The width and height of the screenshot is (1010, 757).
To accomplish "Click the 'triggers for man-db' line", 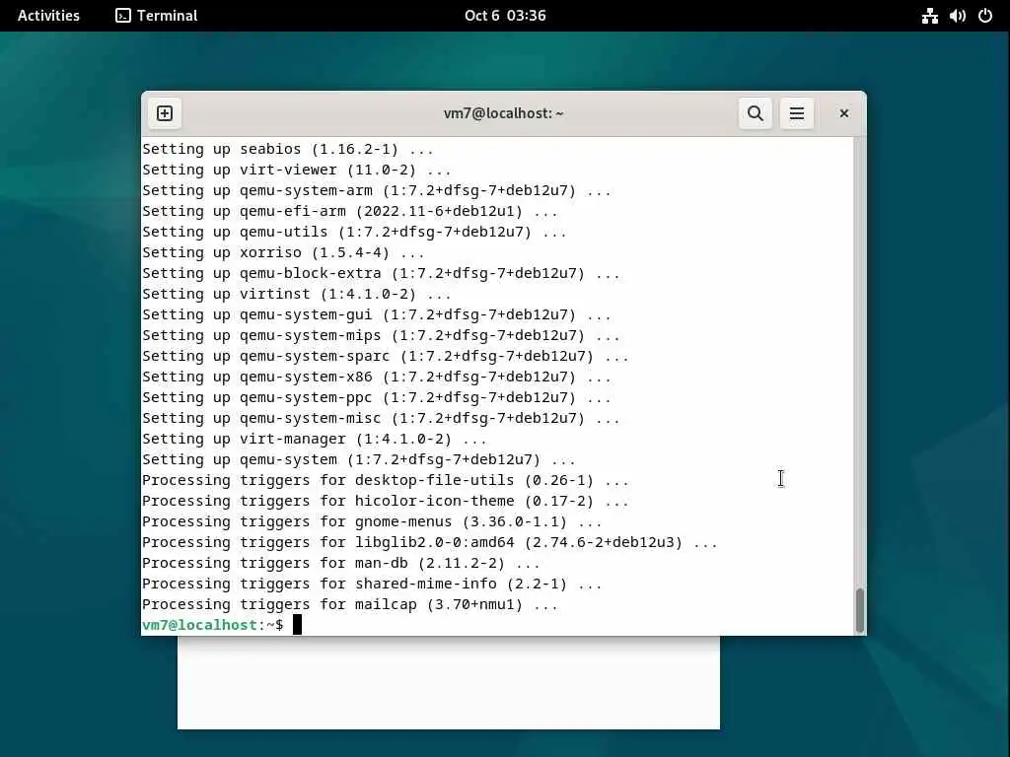I will (340, 563).
